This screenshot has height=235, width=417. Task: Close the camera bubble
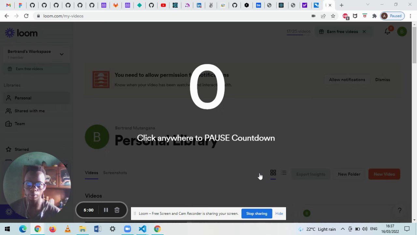coord(65,166)
